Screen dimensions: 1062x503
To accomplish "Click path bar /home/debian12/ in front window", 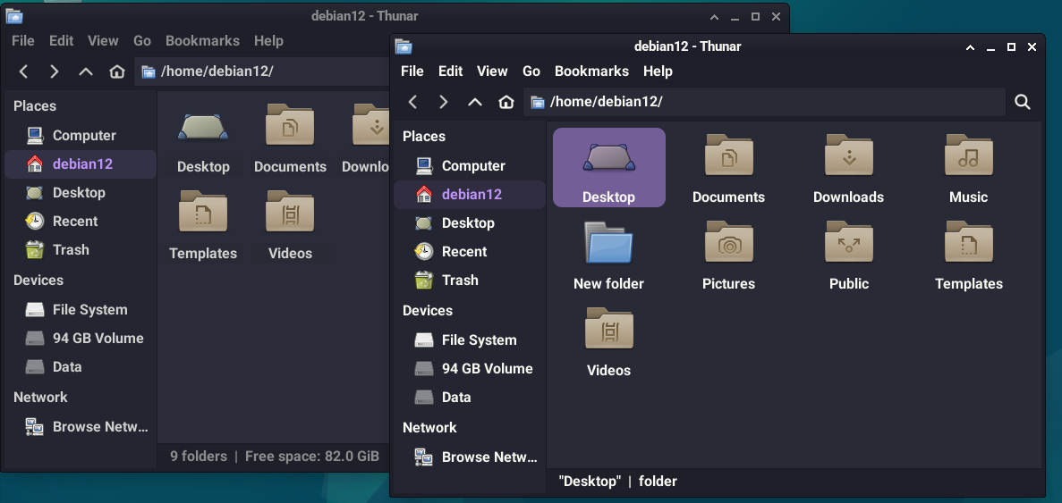I will click(x=764, y=102).
